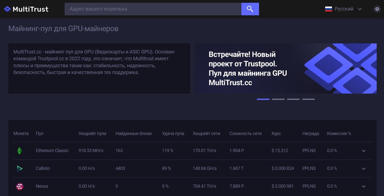This screenshot has height=196, width=384.
Task: Click the 89 % pool luck value
Action: pyautogui.click(x=166, y=168)
